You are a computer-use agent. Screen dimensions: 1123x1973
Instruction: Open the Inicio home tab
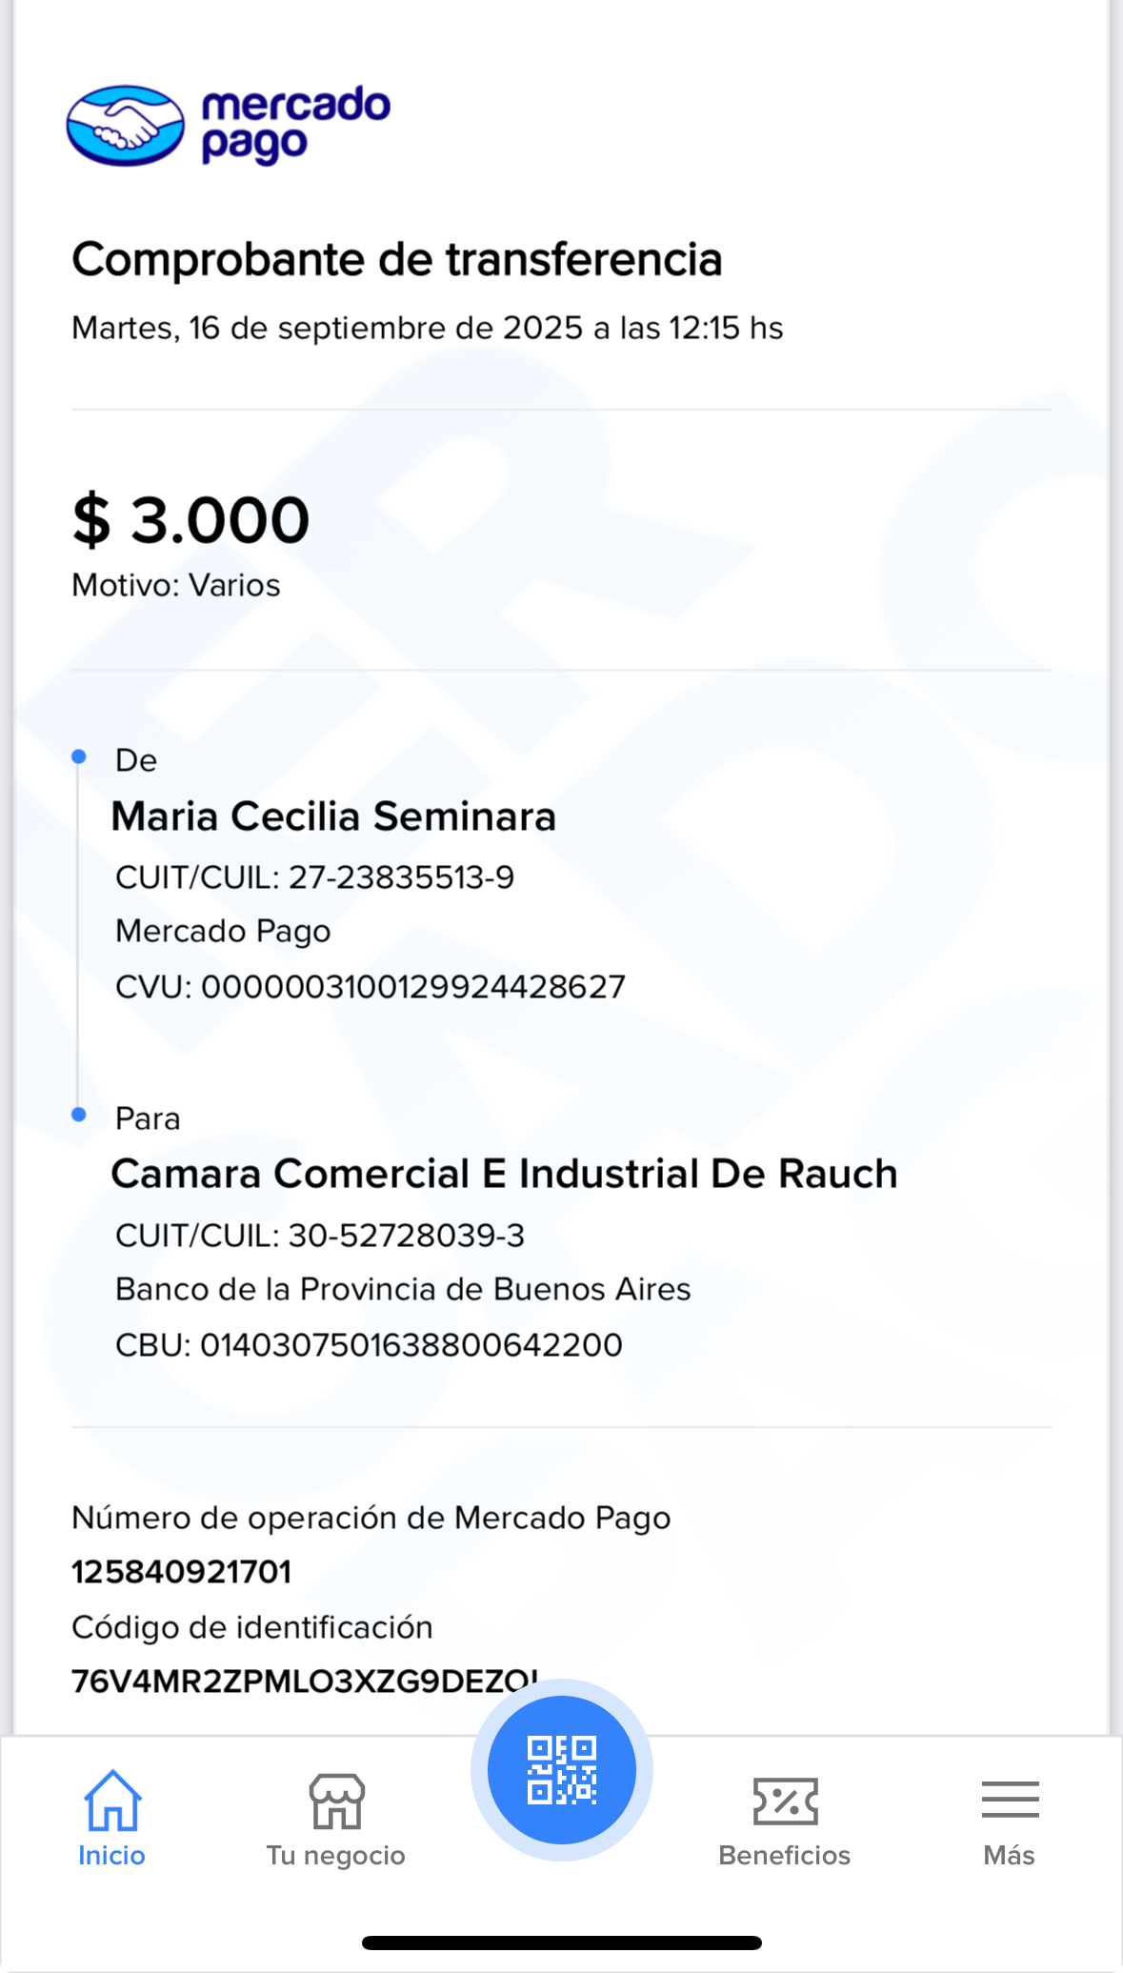click(112, 1818)
